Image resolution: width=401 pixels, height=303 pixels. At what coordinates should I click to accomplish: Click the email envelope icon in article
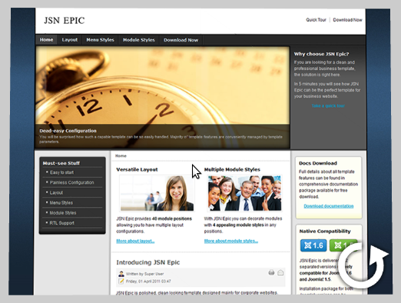(x=280, y=272)
